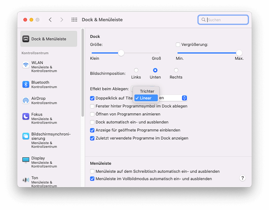Click the Effekt beim Ablegen label

(x=109, y=89)
